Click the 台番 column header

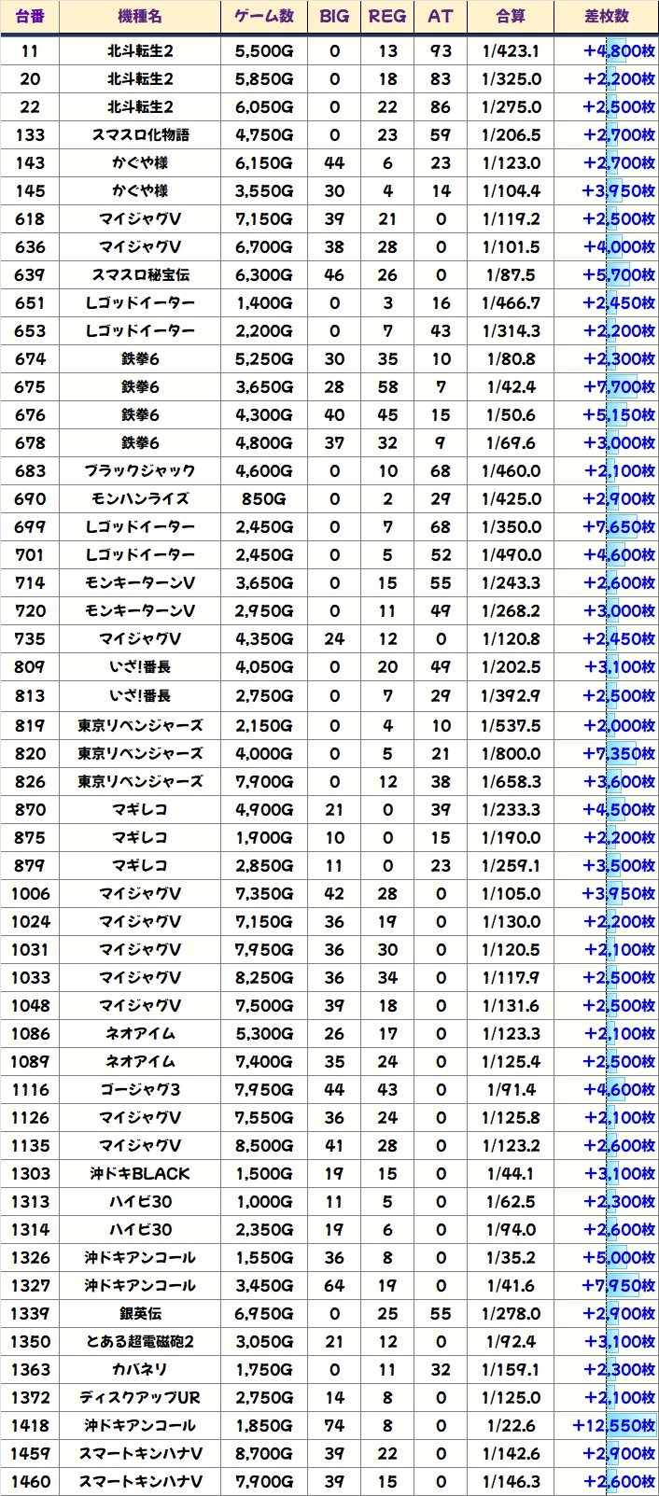tap(30, 17)
